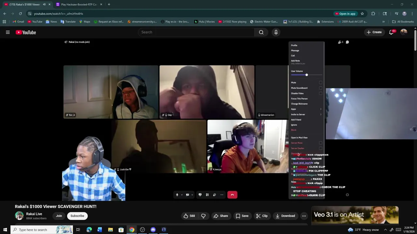Select Add Friend menu entry

point(296,120)
